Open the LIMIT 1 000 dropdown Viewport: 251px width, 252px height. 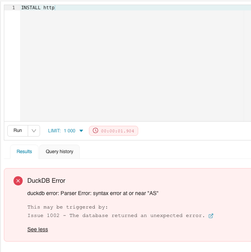tap(65, 131)
